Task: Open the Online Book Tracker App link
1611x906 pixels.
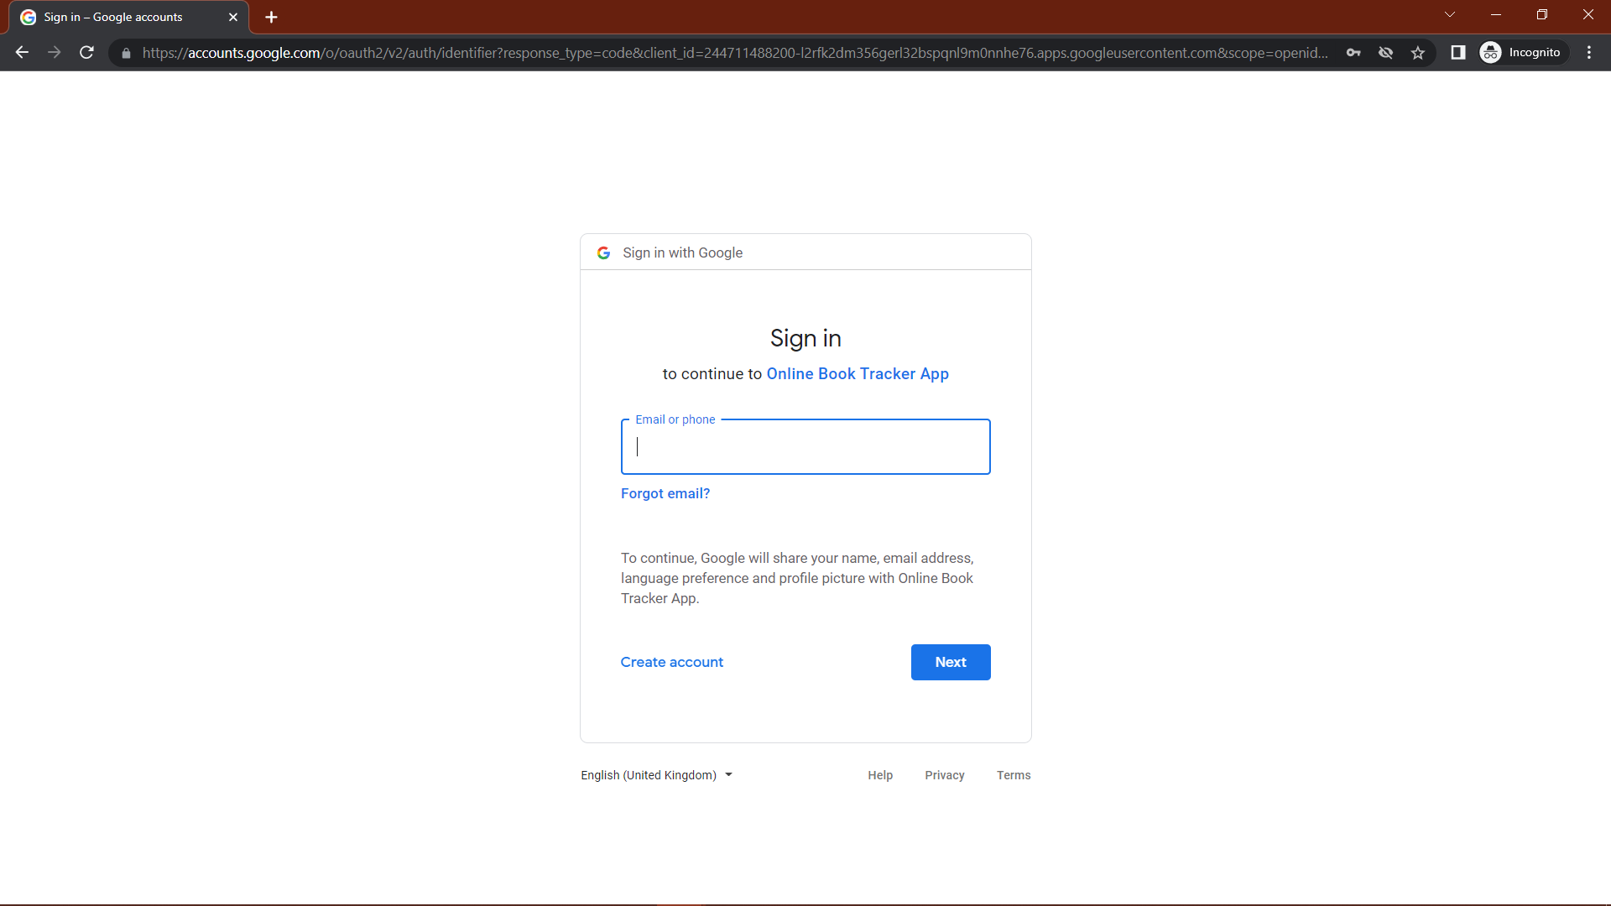Action: click(x=858, y=374)
